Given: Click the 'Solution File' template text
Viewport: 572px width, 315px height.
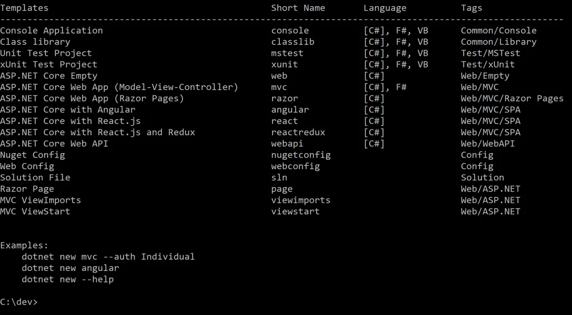Looking at the screenshot, I should pyautogui.click(x=35, y=177).
